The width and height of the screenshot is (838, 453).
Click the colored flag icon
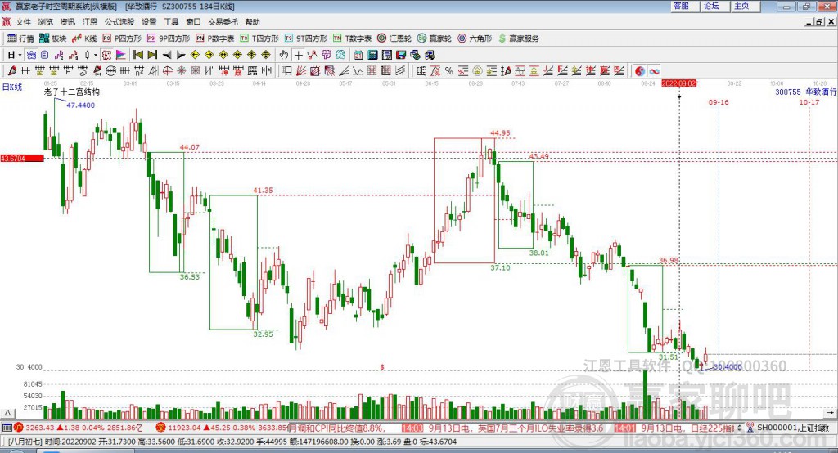pos(121,55)
